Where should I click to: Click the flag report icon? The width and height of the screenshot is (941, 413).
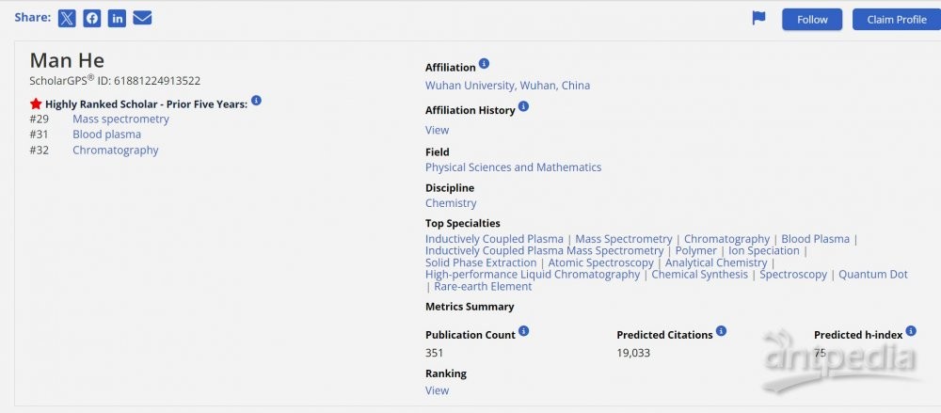point(758,19)
